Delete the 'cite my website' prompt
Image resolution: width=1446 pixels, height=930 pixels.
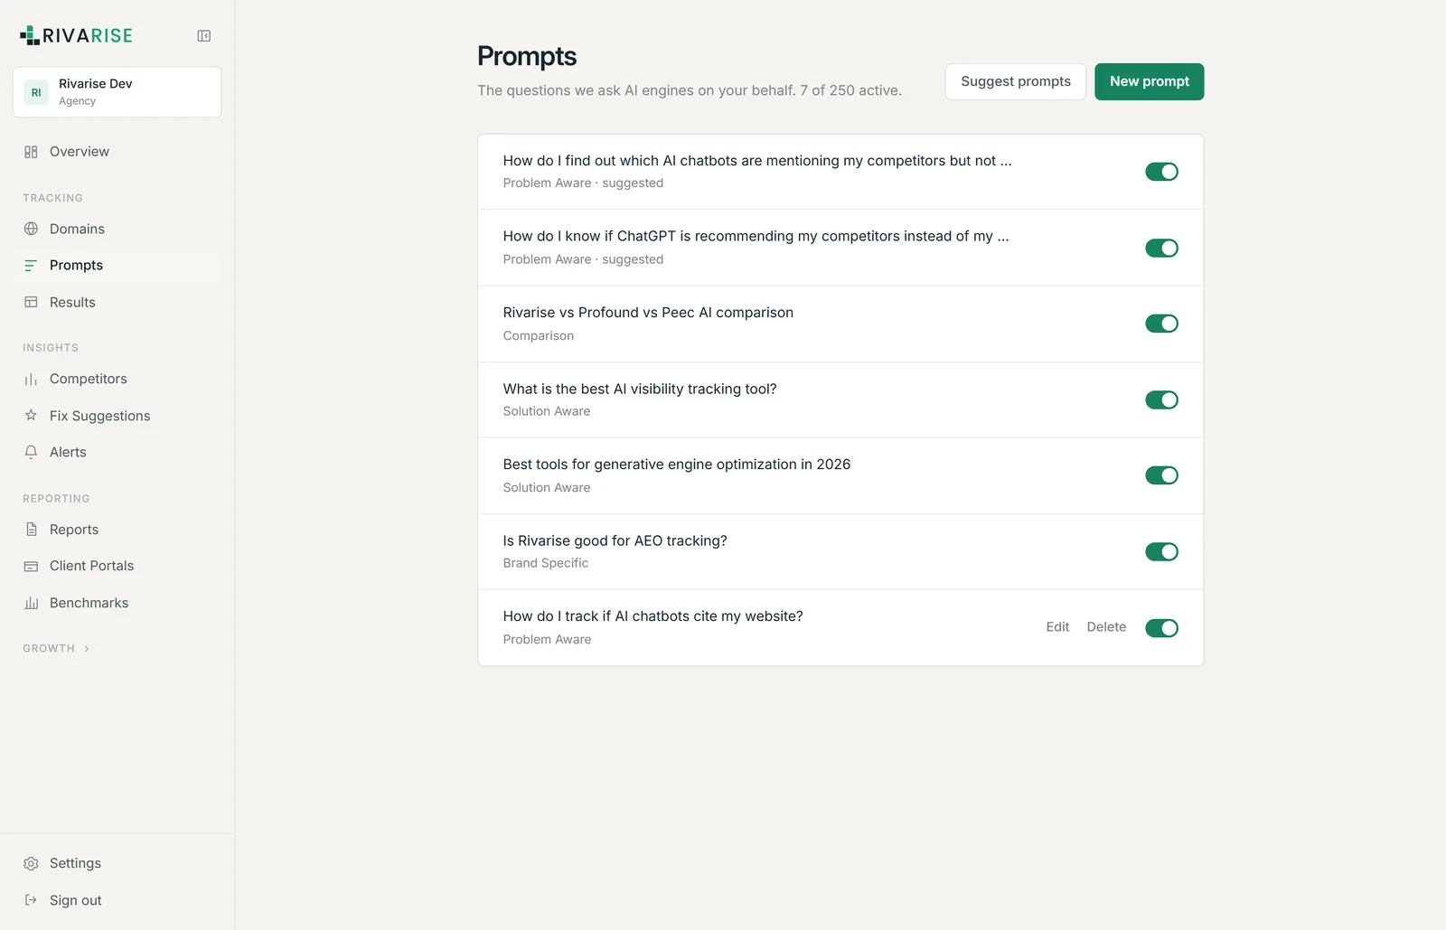[1106, 627]
